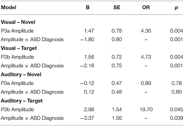Click the B value −2.16
The height and width of the screenshot is (126, 184).
87,66
